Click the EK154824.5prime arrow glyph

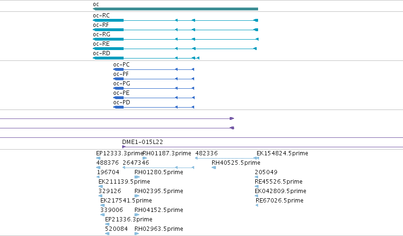(257, 158)
